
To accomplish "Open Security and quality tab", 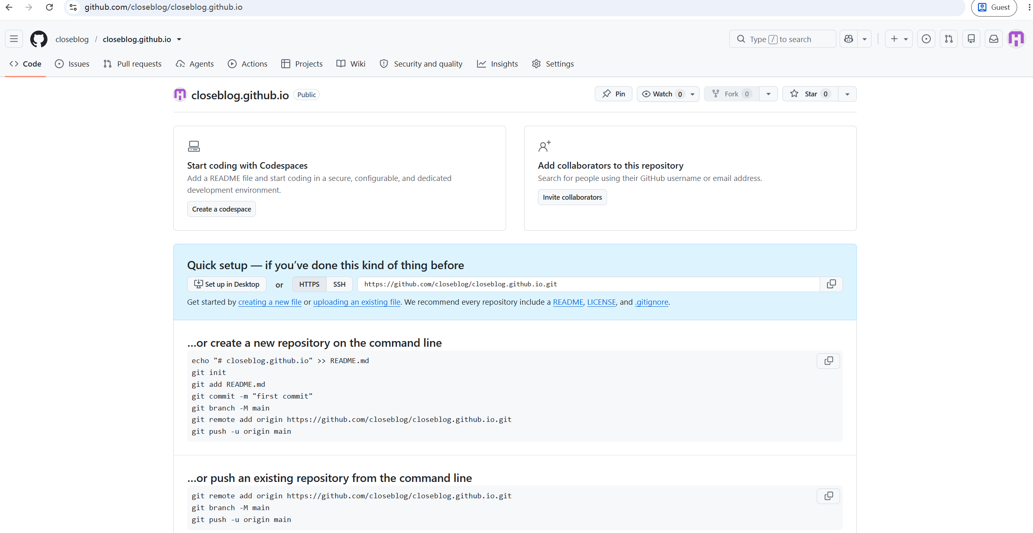I will coord(421,64).
